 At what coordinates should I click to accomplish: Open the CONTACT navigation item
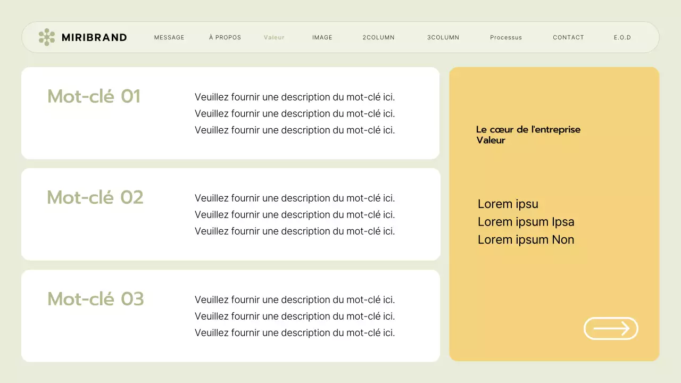tap(568, 37)
